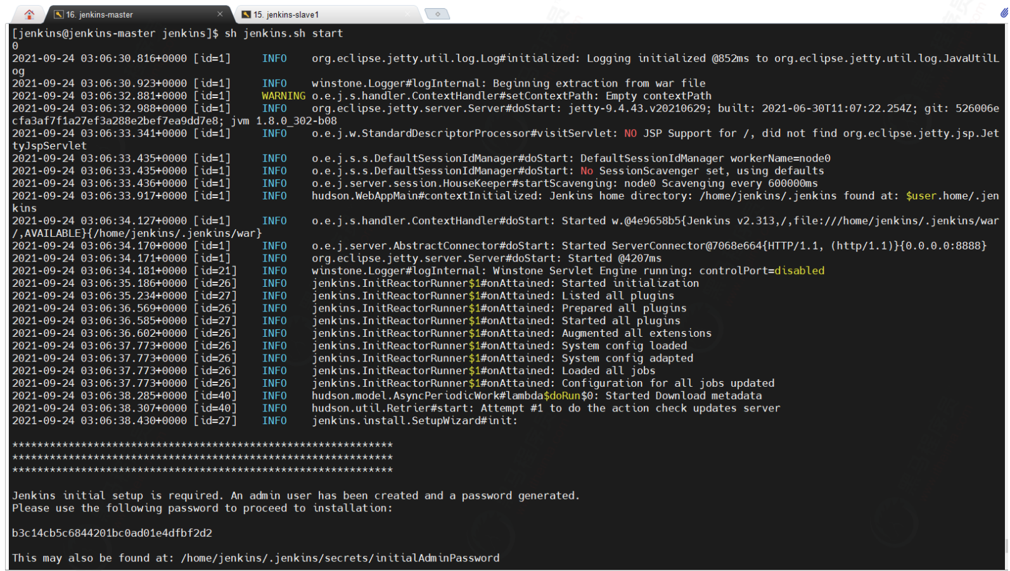Click the yellow '$doRun' text
Screen dimensions: 1010x571
point(562,396)
